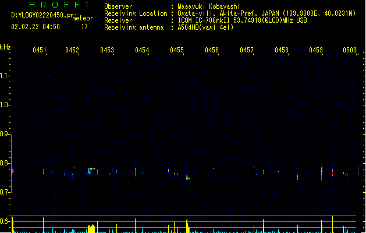This screenshot has width=366, height=233.
Task: Click the 0454 time axis marker
Action: pyautogui.click(x=142, y=50)
